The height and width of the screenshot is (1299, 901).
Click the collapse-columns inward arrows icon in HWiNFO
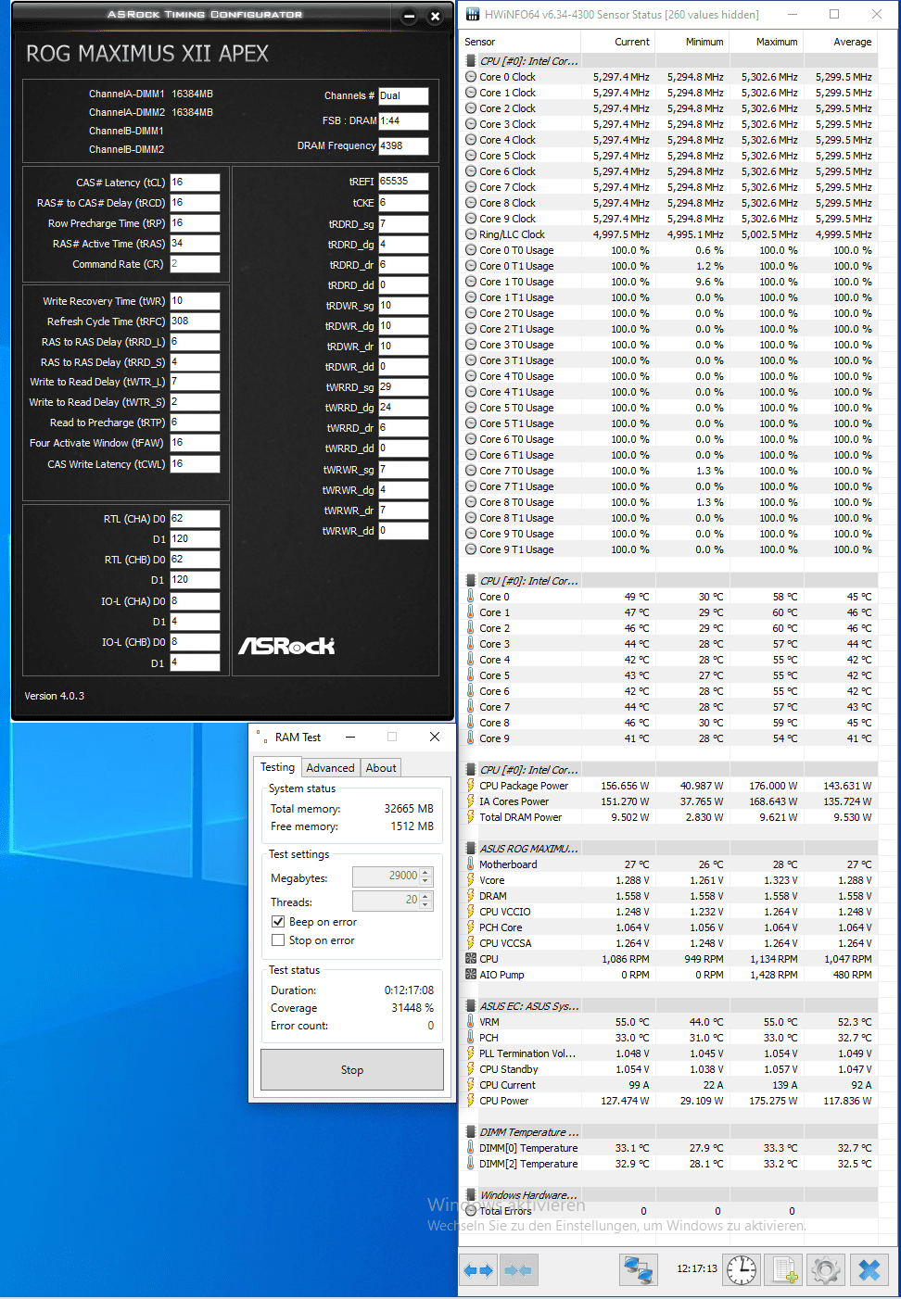pyautogui.click(x=518, y=1270)
